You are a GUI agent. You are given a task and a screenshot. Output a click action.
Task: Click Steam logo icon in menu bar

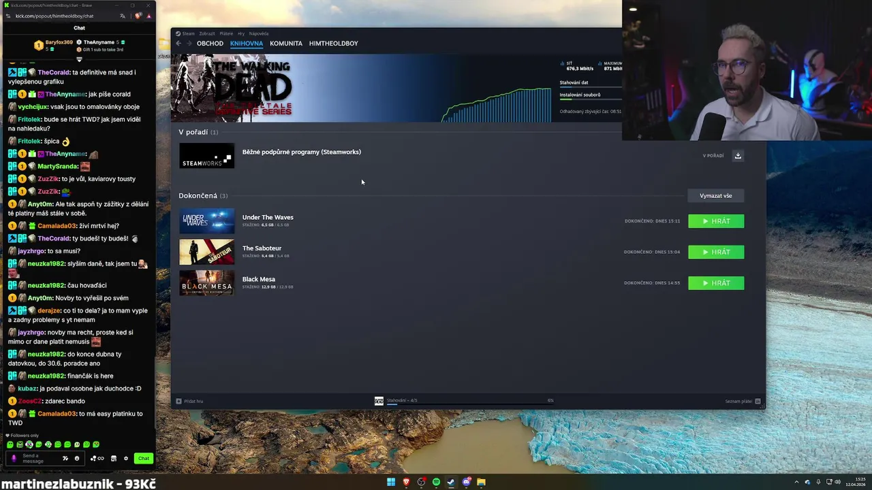(x=178, y=33)
